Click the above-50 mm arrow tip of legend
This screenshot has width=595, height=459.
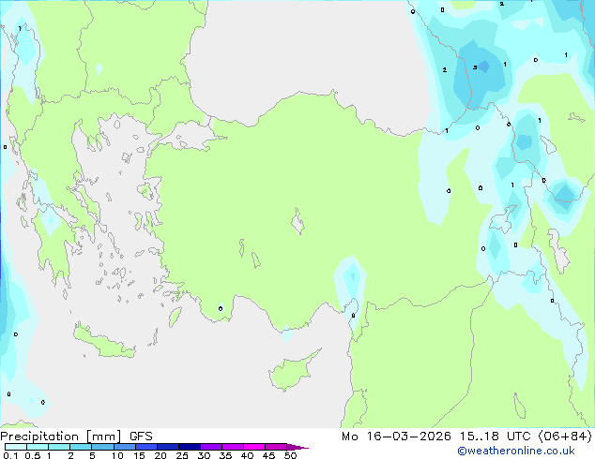tap(297, 447)
